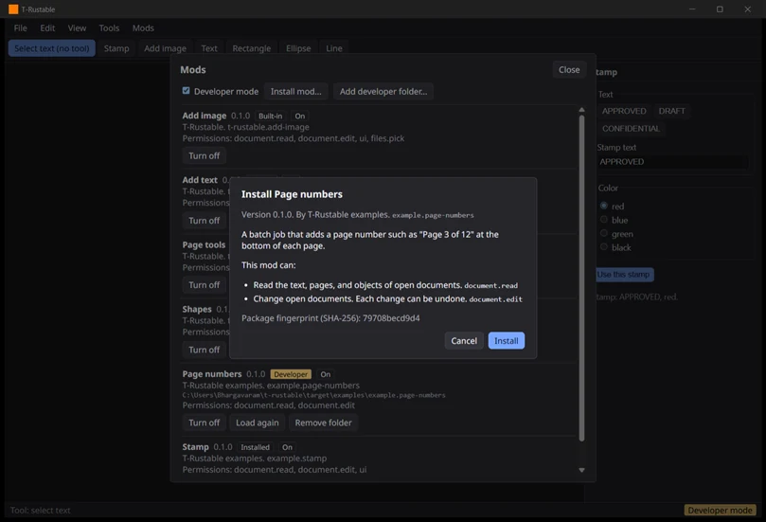
Task: Click the Built-in badge on Add image
Action: pyautogui.click(x=270, y=117)
